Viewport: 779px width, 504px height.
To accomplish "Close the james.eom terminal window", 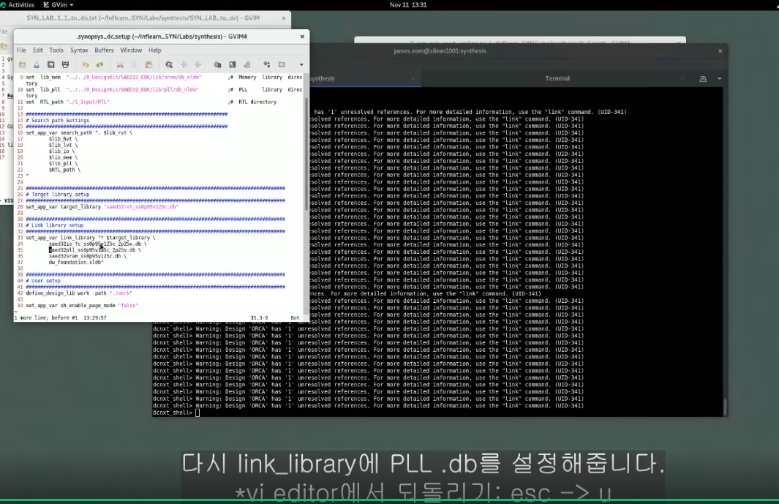I will click(x=720, y=50).
